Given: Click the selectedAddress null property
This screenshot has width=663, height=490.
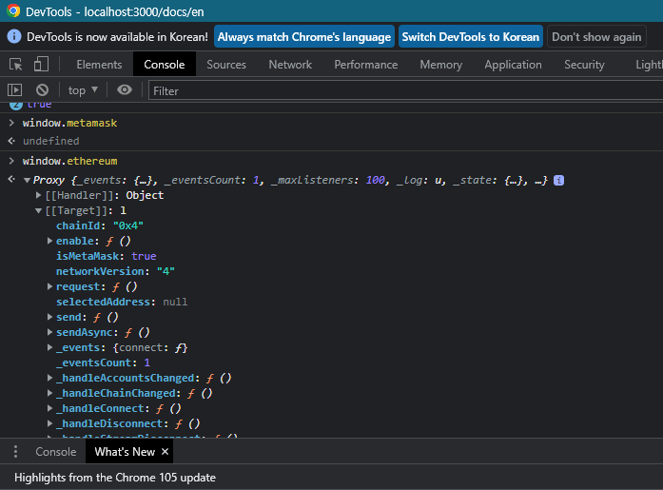Looking at the screenshot, I should click(x=122, y=302).
